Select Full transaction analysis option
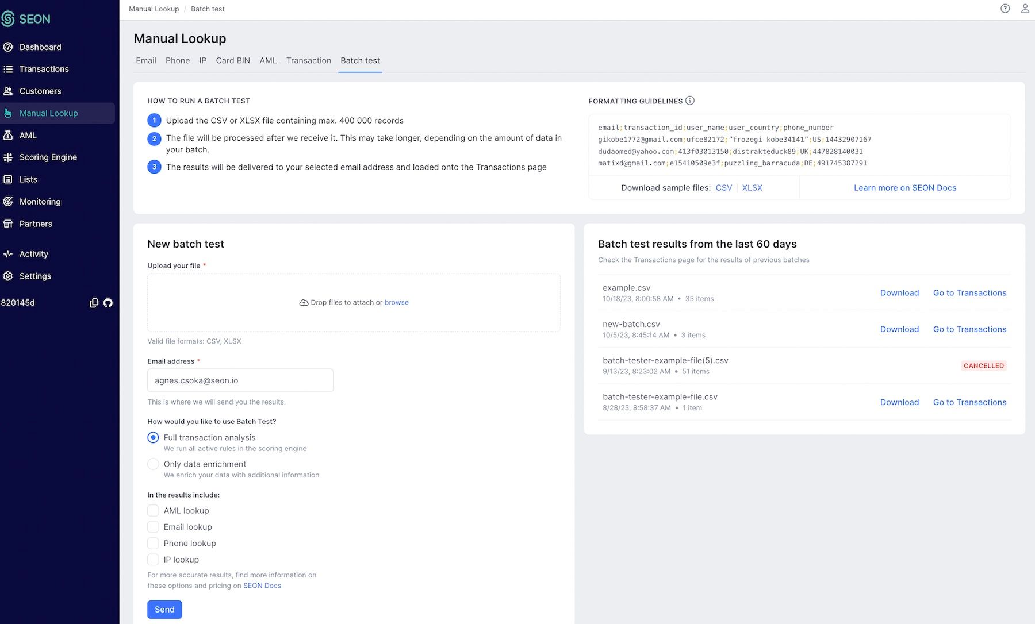1035x624 pixels. tap(153, 438)
